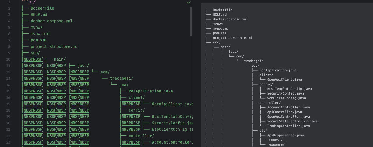This screenshot has height=147, width=373.
Task: Click config/ in the preview pane
Action: point(266,84)
